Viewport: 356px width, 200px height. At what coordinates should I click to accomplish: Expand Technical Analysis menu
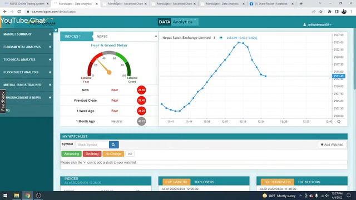27,59
